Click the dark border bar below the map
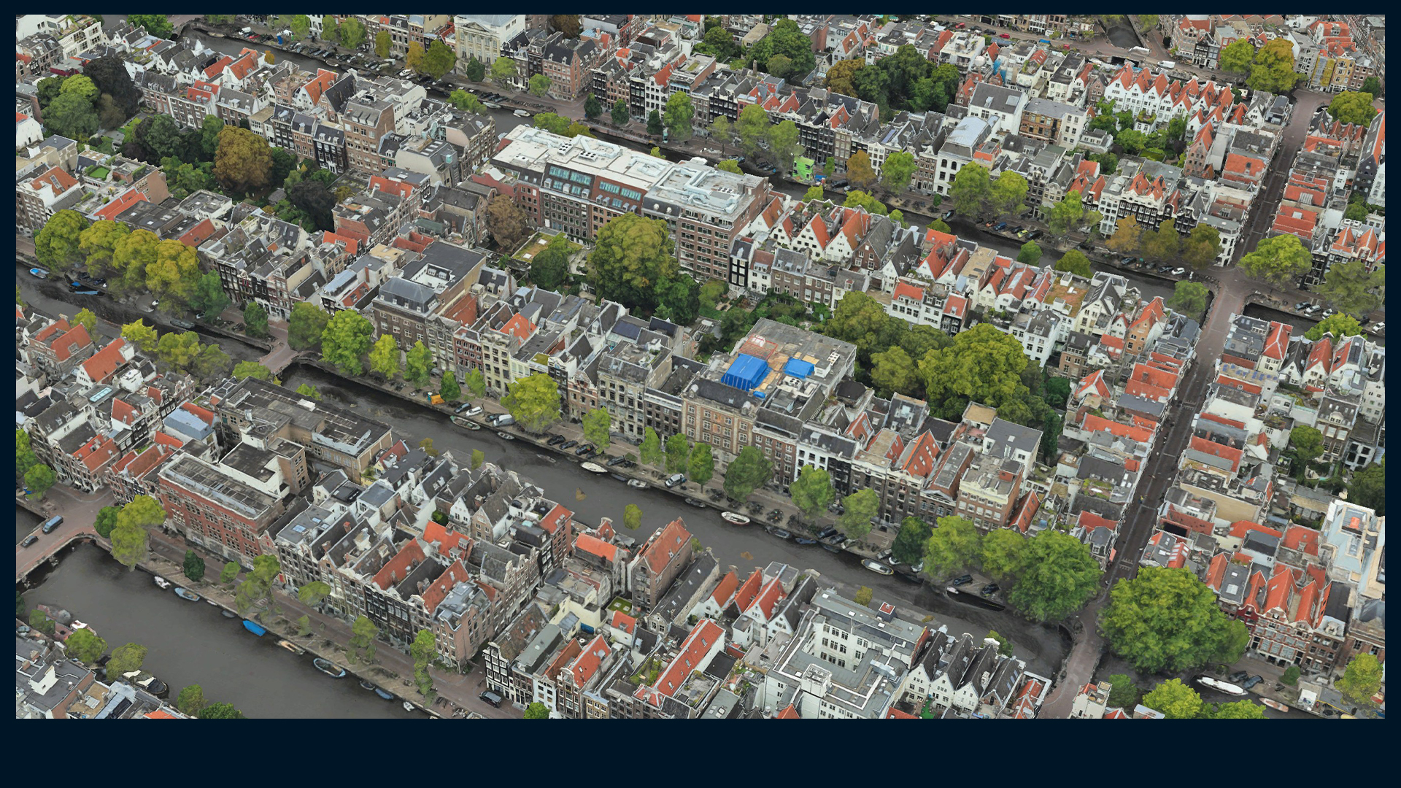Screen dimensions: 1401x788 click(700, 753)
